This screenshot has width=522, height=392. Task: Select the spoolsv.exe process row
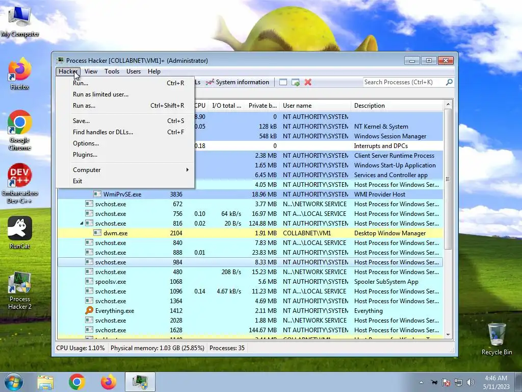(250, 282)
